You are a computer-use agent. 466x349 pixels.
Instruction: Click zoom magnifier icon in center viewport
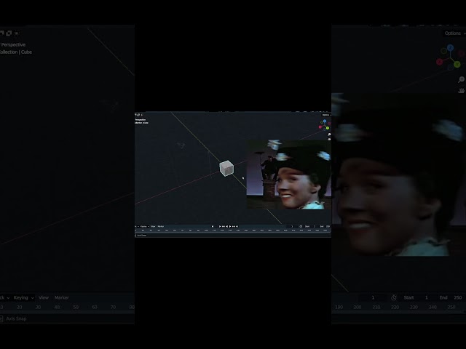[x=329, y=135]
